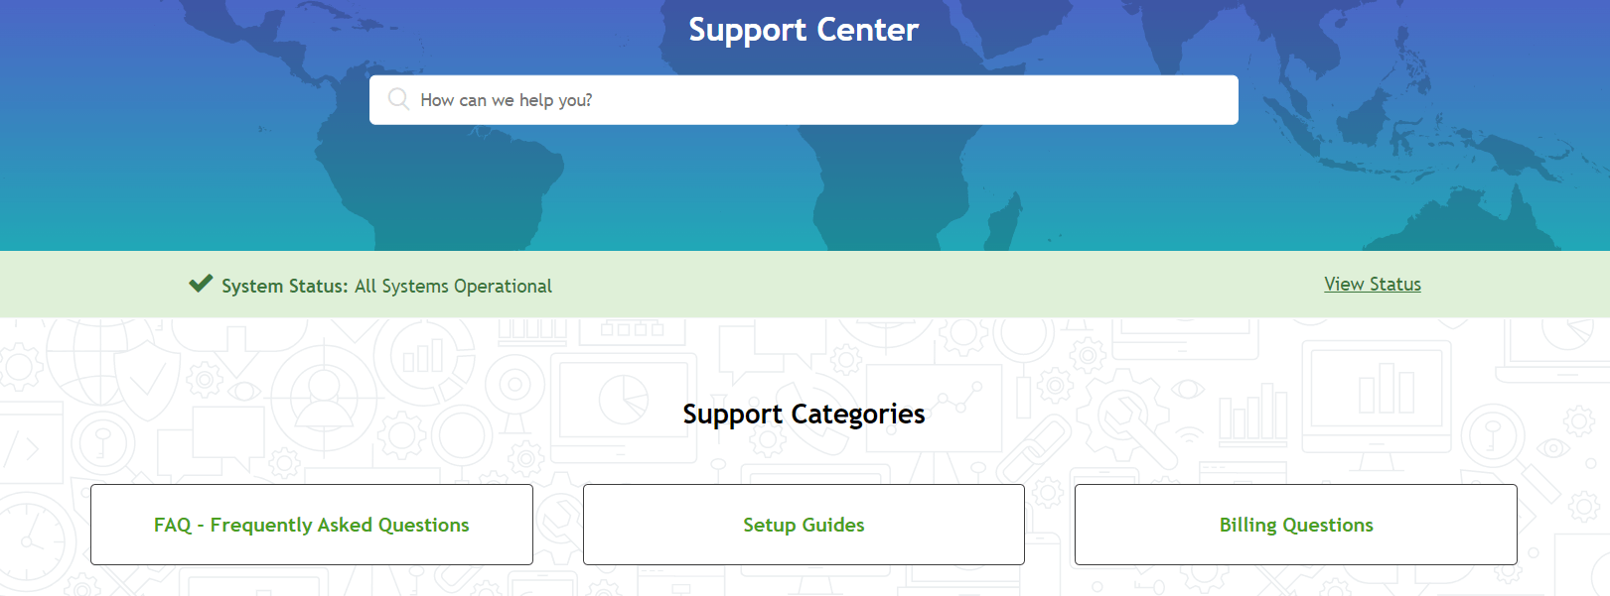Click the Support Categories heading
Screen dimensions: 1610x596
(x=804, y=414)
